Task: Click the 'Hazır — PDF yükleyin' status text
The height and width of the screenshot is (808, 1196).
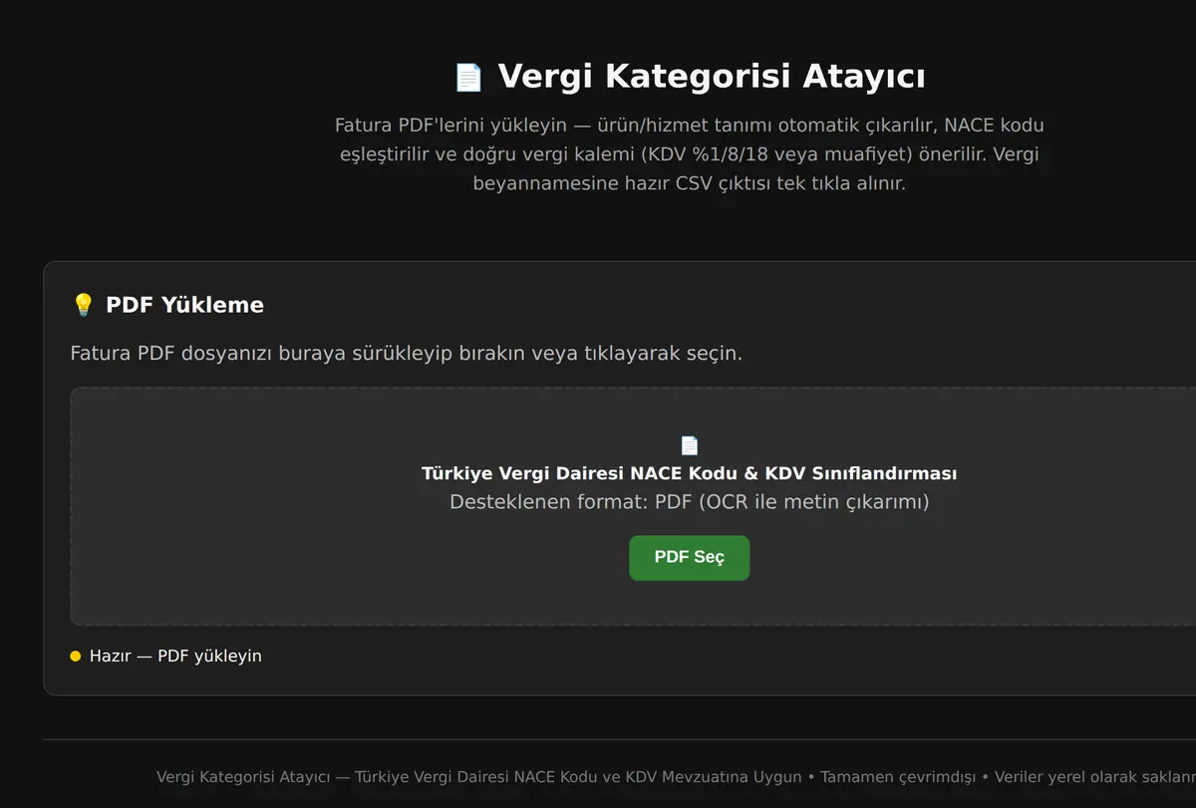Action: [x=175, y=657]
